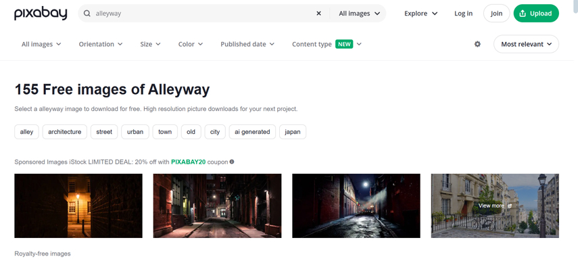Click the green Upload button

tap(536, 14)
